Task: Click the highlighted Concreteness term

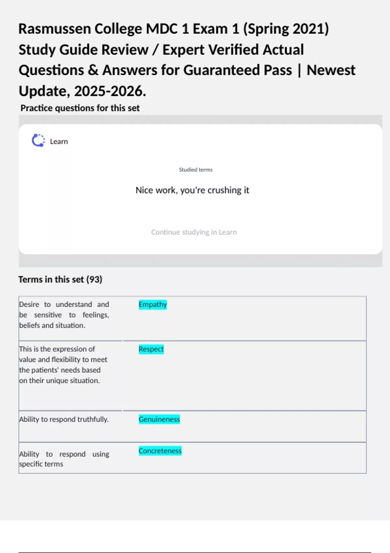Action: tap(160, 451)
